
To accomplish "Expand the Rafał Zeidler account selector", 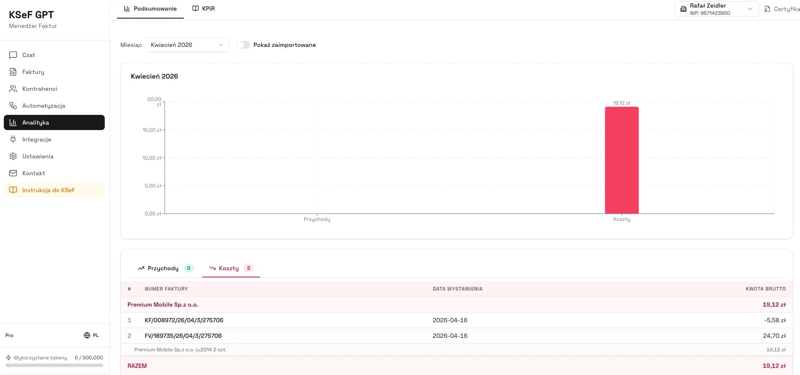I will (x=716, y=9).
